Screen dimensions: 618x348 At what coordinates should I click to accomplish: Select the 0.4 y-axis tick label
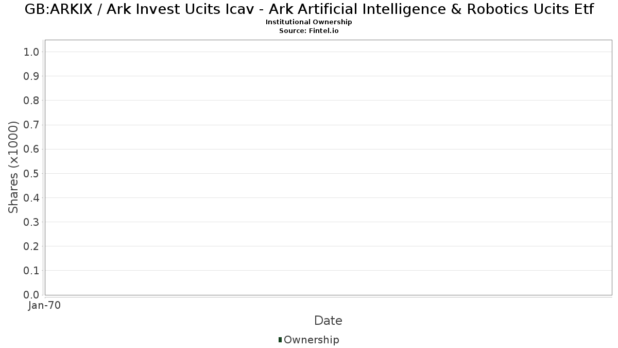coord(31,198)
